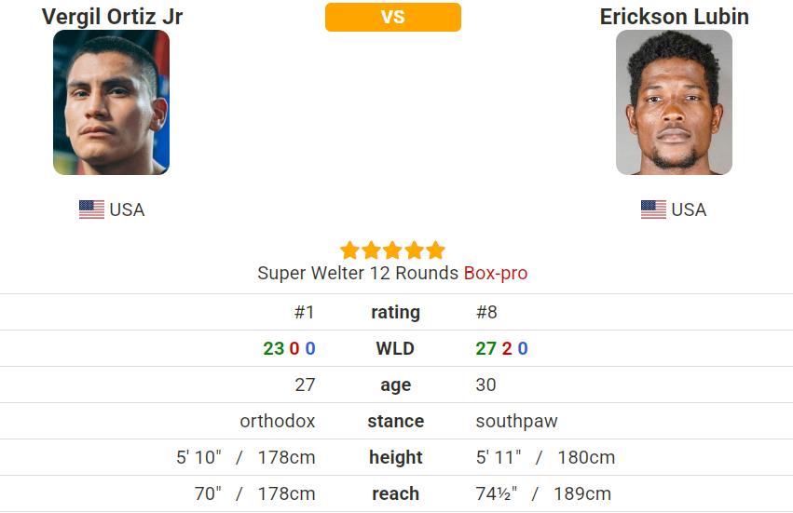Click Lubin's green 27 wins number

(x=486, y=348)
